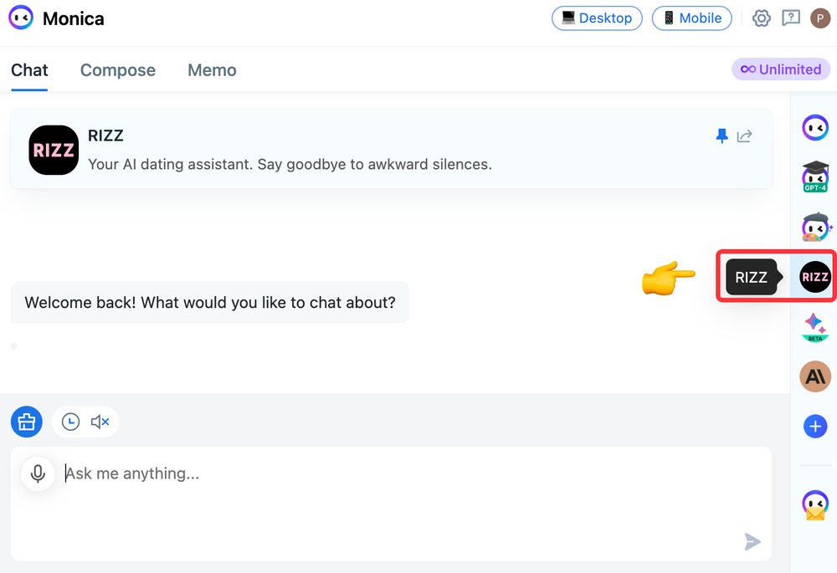Unpin the RIZZ assistant card
Viewport: 837px width, 573px height.
coord(721,136)
